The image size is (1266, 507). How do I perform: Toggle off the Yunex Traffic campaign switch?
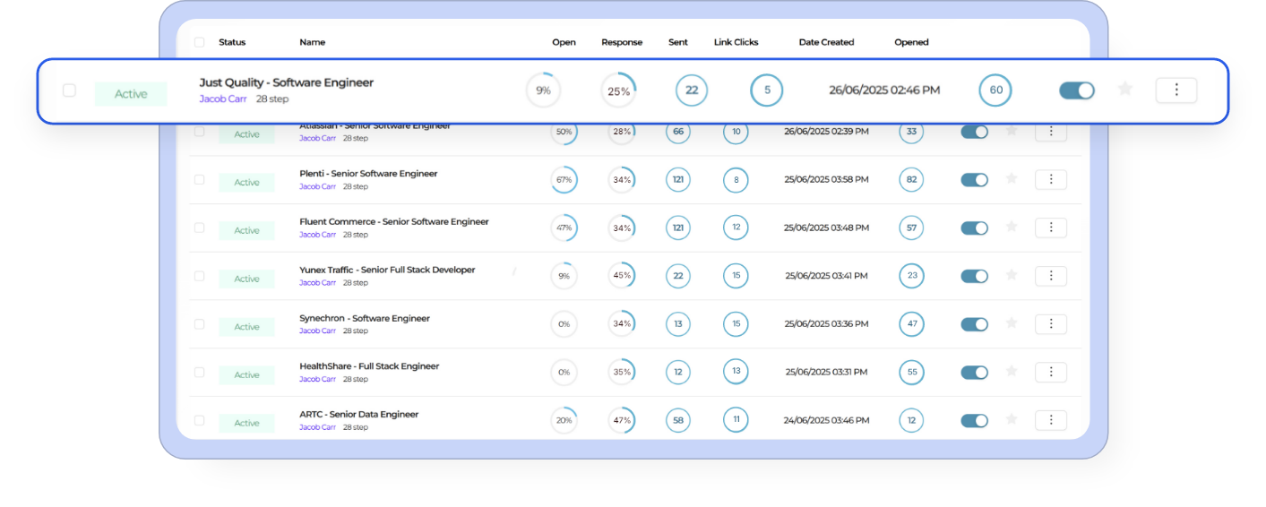click(974, 276)
